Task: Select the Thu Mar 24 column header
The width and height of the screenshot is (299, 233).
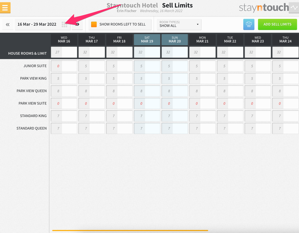Action: pyautogui.click(x=285, y=40)
